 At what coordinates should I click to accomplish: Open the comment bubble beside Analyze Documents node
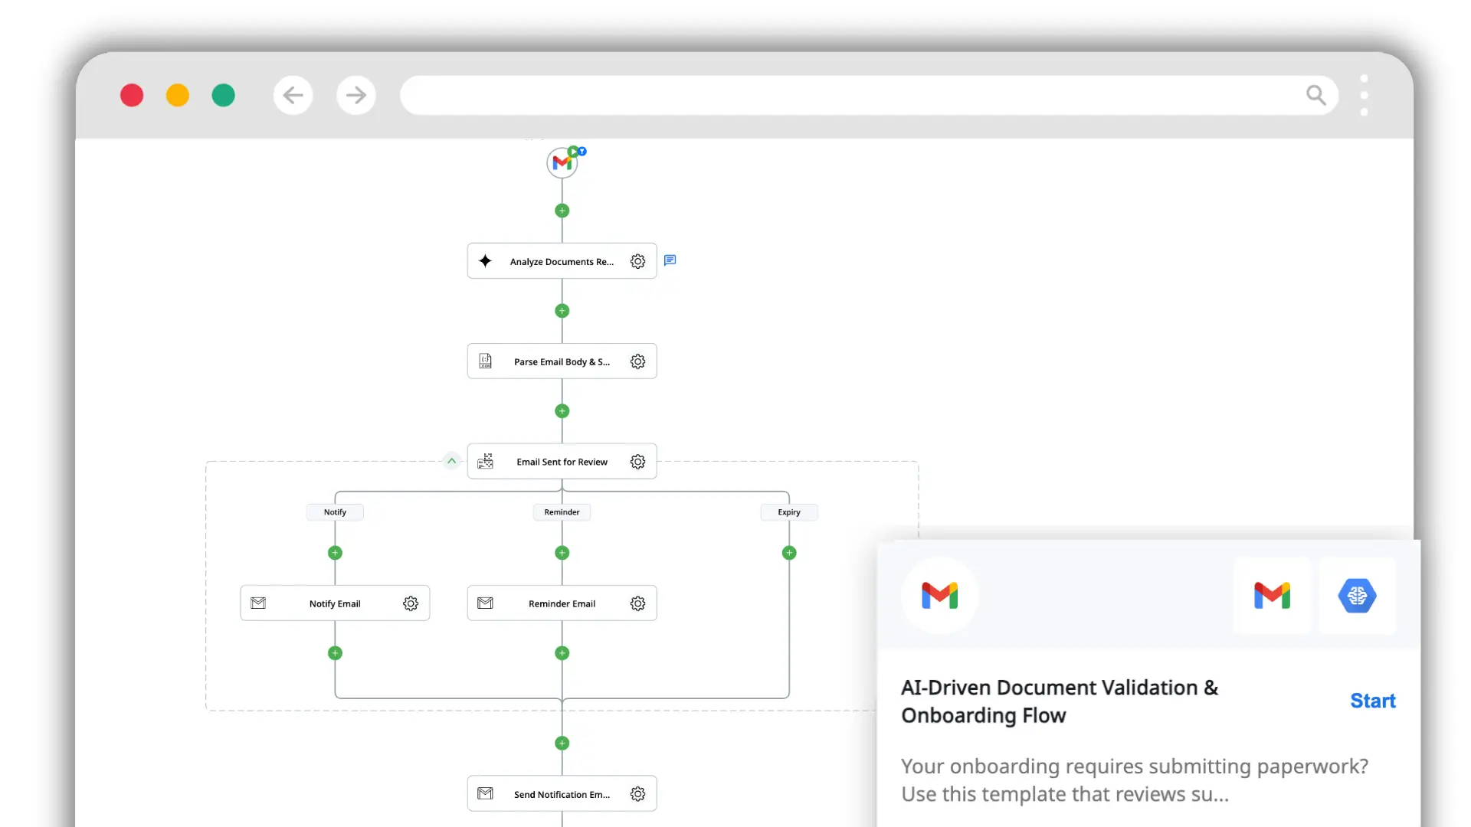[x=670, y=260]
